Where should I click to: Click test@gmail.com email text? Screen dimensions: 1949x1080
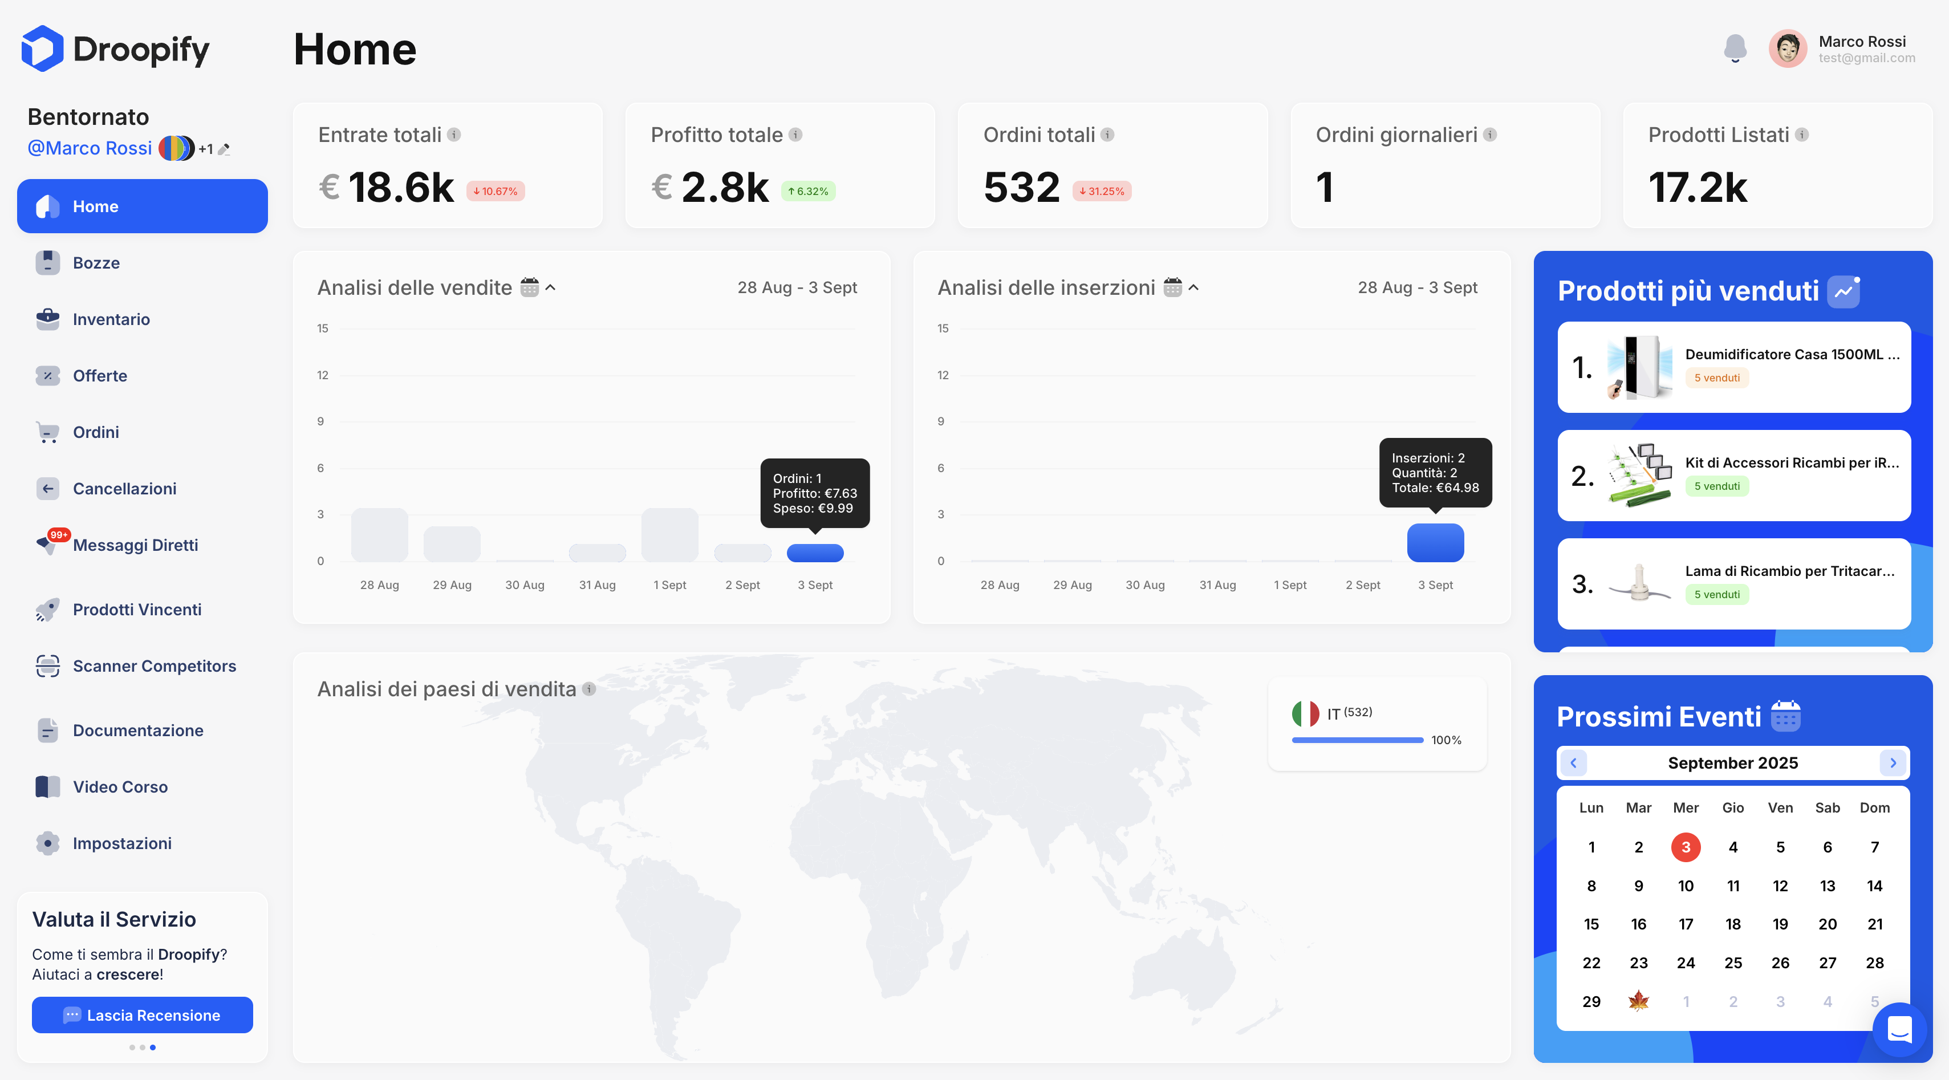pos(1866,58)
